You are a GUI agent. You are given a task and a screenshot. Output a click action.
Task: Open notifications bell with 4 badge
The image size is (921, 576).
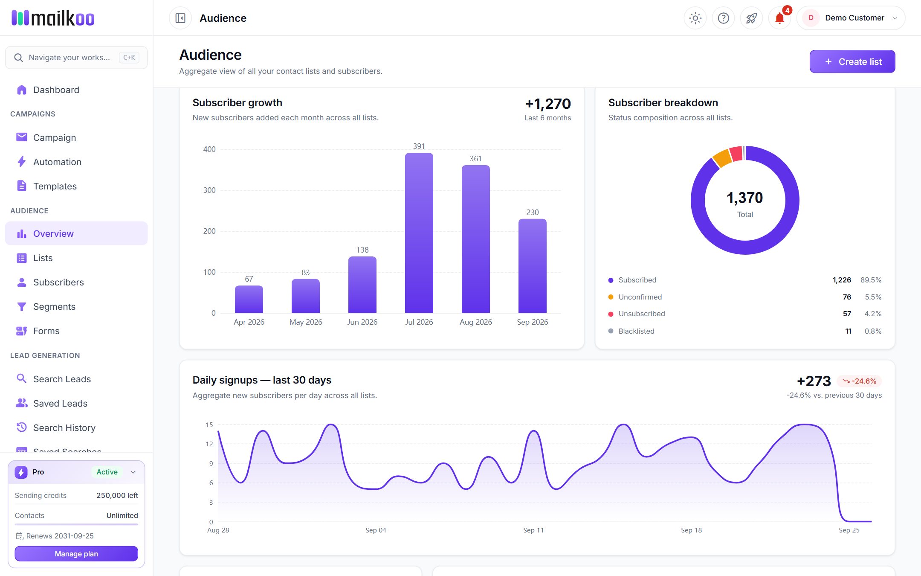(779, 18)
